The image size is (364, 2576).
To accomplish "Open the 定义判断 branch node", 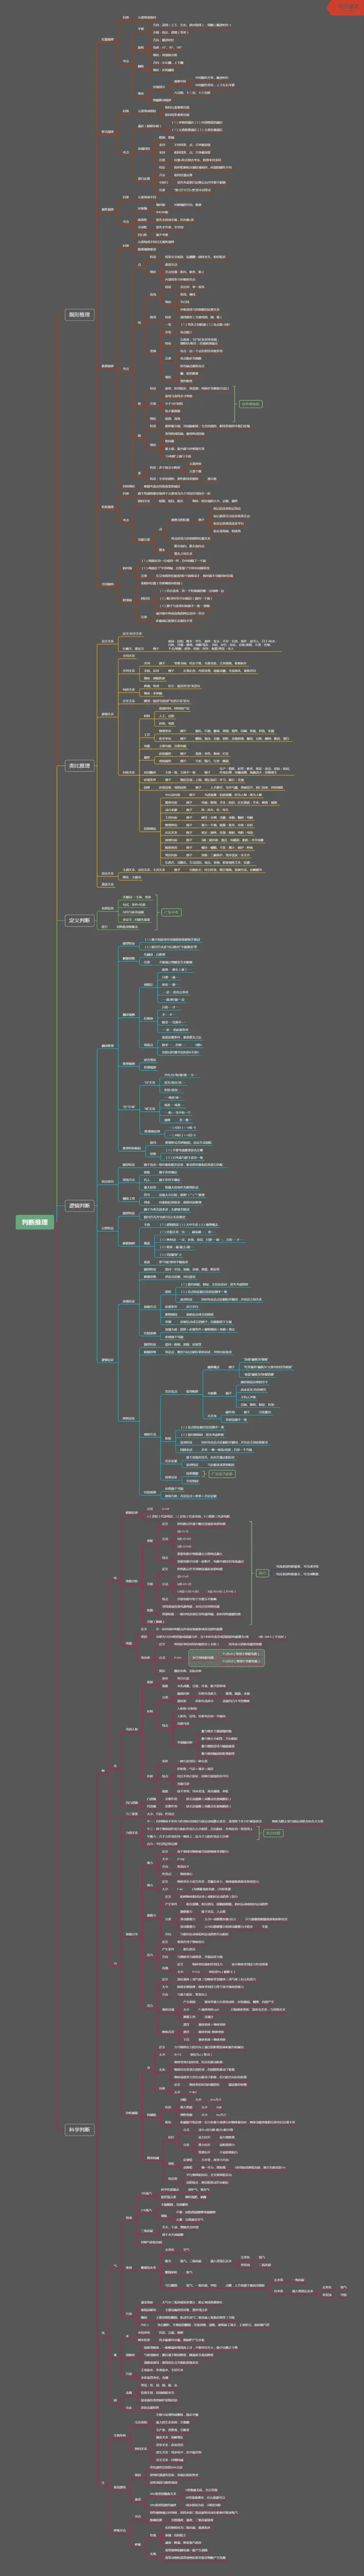I will coord(79,920).
